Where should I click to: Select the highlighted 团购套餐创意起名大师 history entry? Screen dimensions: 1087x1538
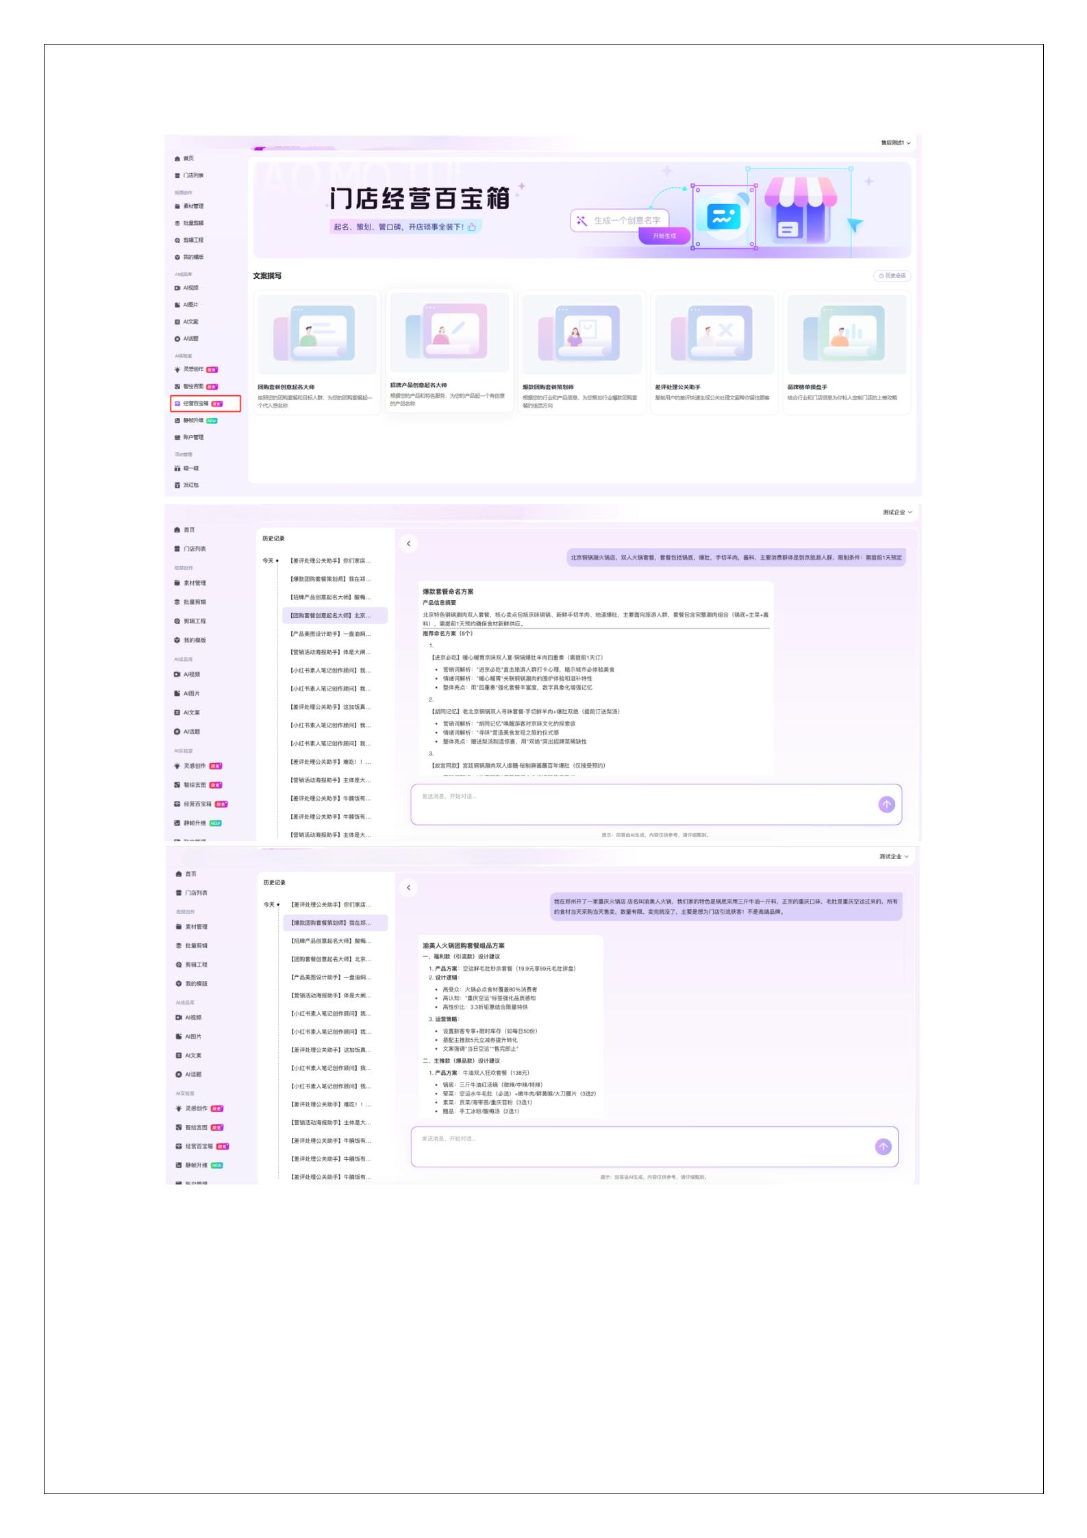(334, 615)
